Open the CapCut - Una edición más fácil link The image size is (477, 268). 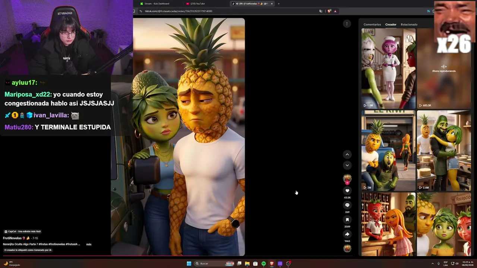click(x=22, y=232)
